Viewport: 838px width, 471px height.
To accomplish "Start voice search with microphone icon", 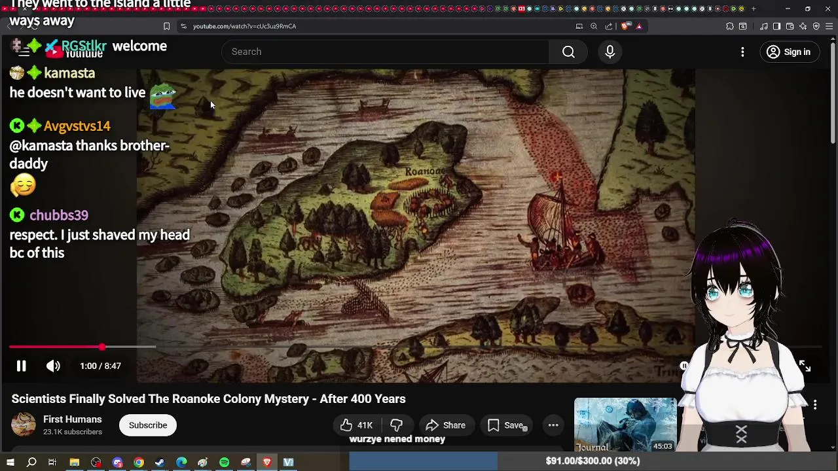I will [x=610, y=52].
